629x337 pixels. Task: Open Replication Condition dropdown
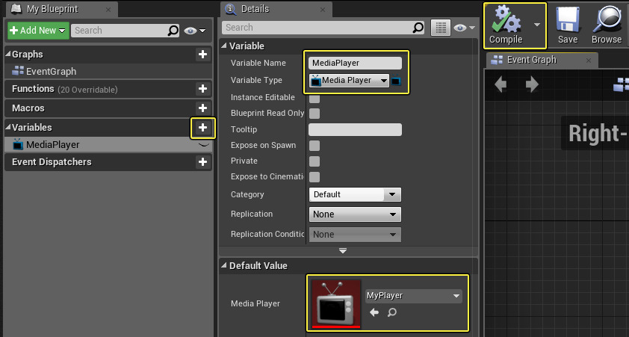pyautogui.click(x=355, y=235)
